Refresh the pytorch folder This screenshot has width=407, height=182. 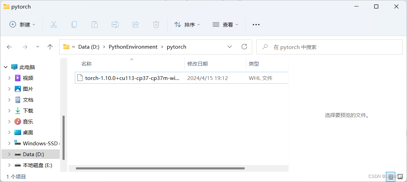pyautogui.click(x=244, y=47)
